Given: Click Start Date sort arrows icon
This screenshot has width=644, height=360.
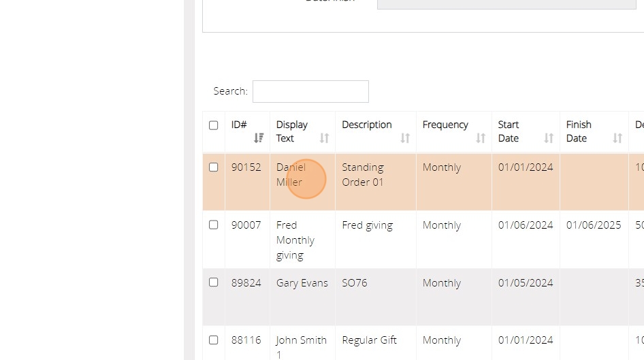Looking at the screenshot, I should point(549,138).
